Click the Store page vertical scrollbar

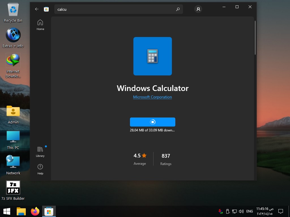(x=255, y=38)
